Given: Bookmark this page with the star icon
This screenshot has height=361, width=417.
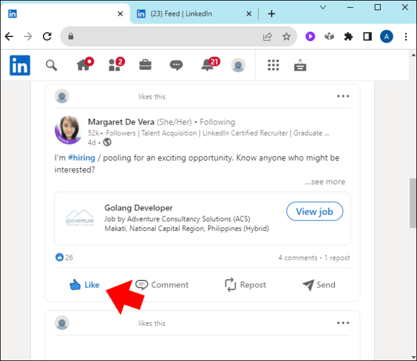Looking at the screenshot, I should (286, 36).
